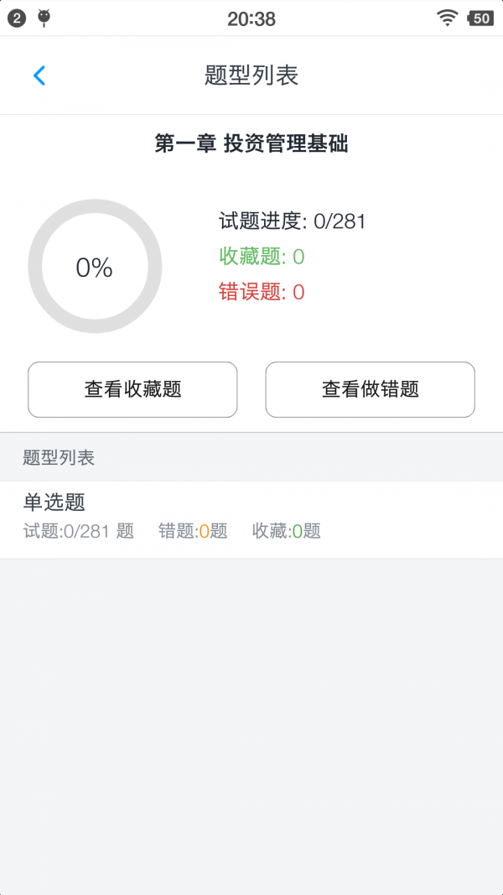The height and width of the screenshot is (895, 503).
Task: Tap the 收藏:0题 count under 单选题
Action: pyautogui.click(x=287, y=531)
